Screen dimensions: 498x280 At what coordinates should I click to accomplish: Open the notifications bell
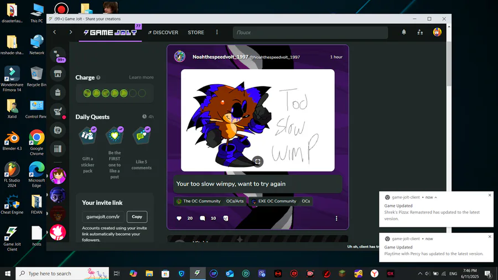click(x=404, y=32)
